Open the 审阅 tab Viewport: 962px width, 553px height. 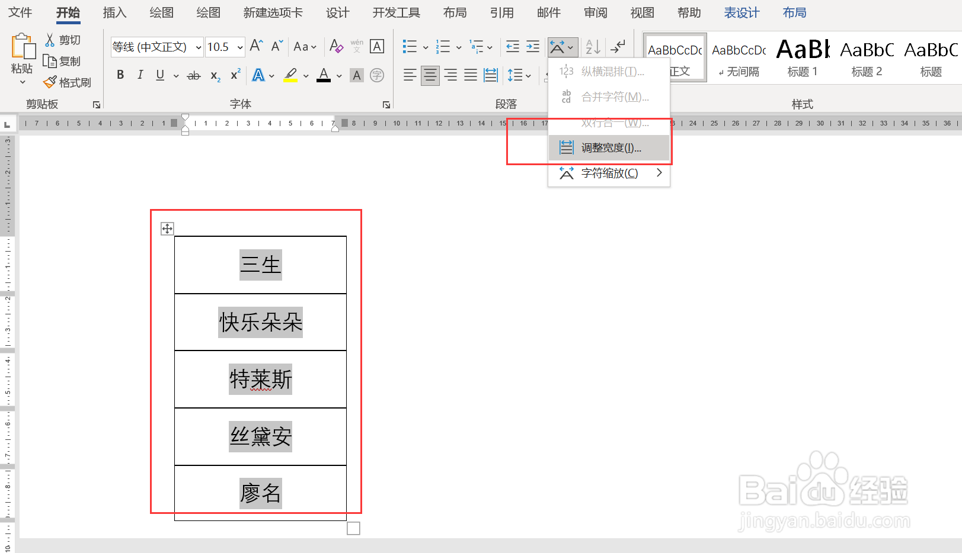(596, 12)
